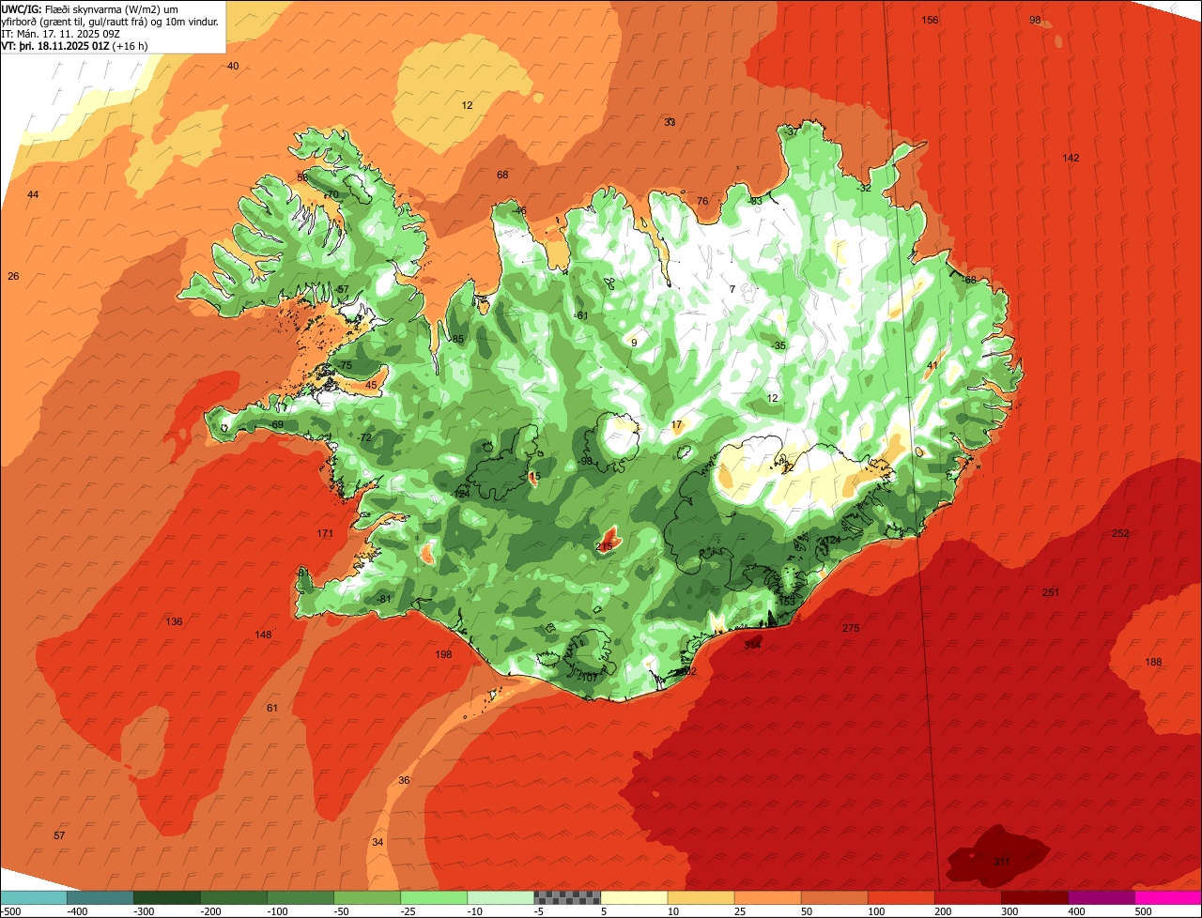This screenshot has height=918, width=1202.
Task: Click the map value 34
Action: tap(378, 842)
